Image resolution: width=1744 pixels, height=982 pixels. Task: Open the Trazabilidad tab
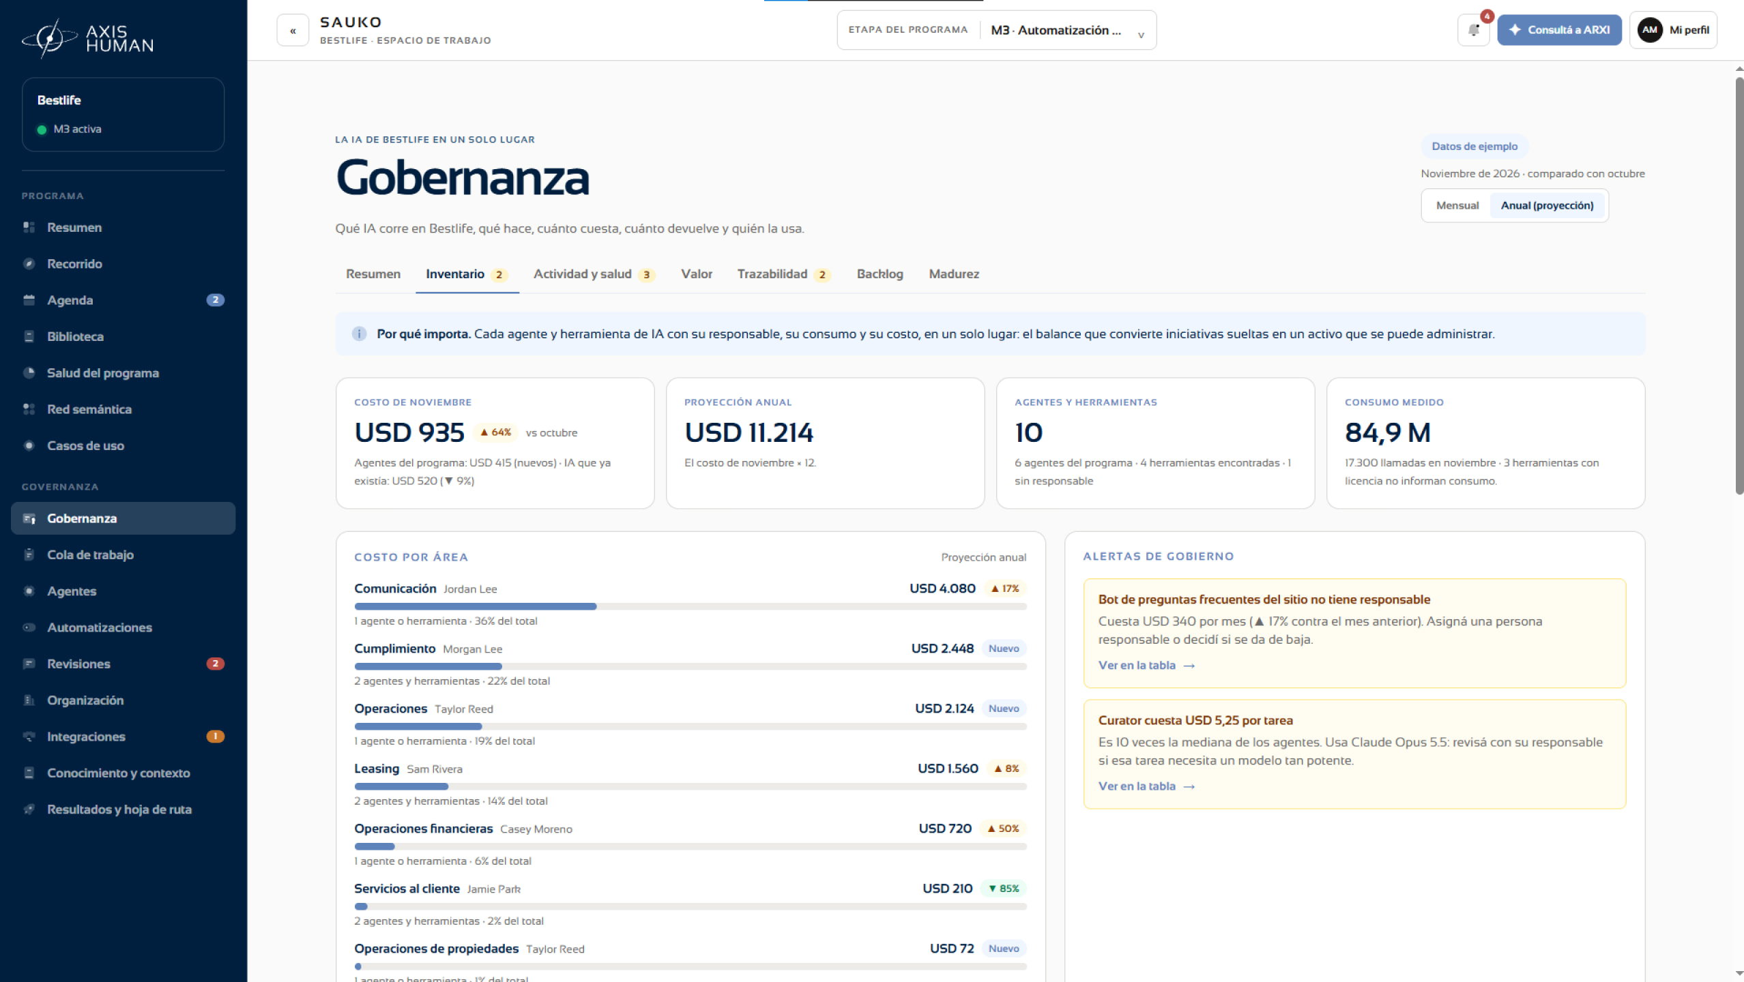783,273
